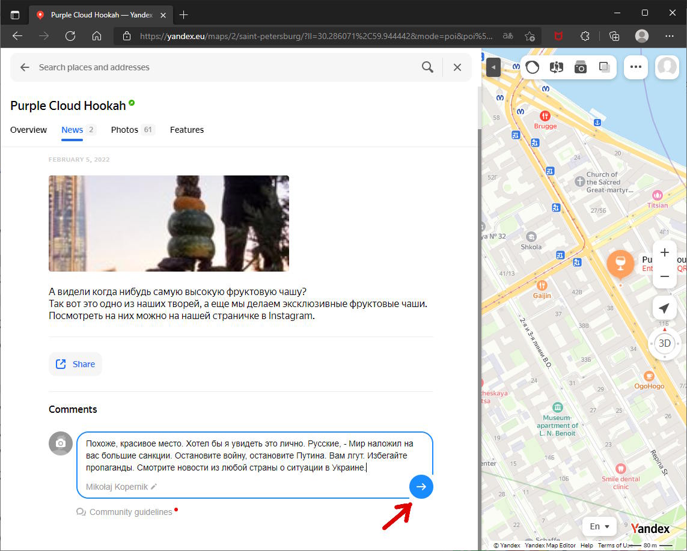Click the green verified badge next to the title
Viewport: 687px width, 551px height.
pos(132,103)
